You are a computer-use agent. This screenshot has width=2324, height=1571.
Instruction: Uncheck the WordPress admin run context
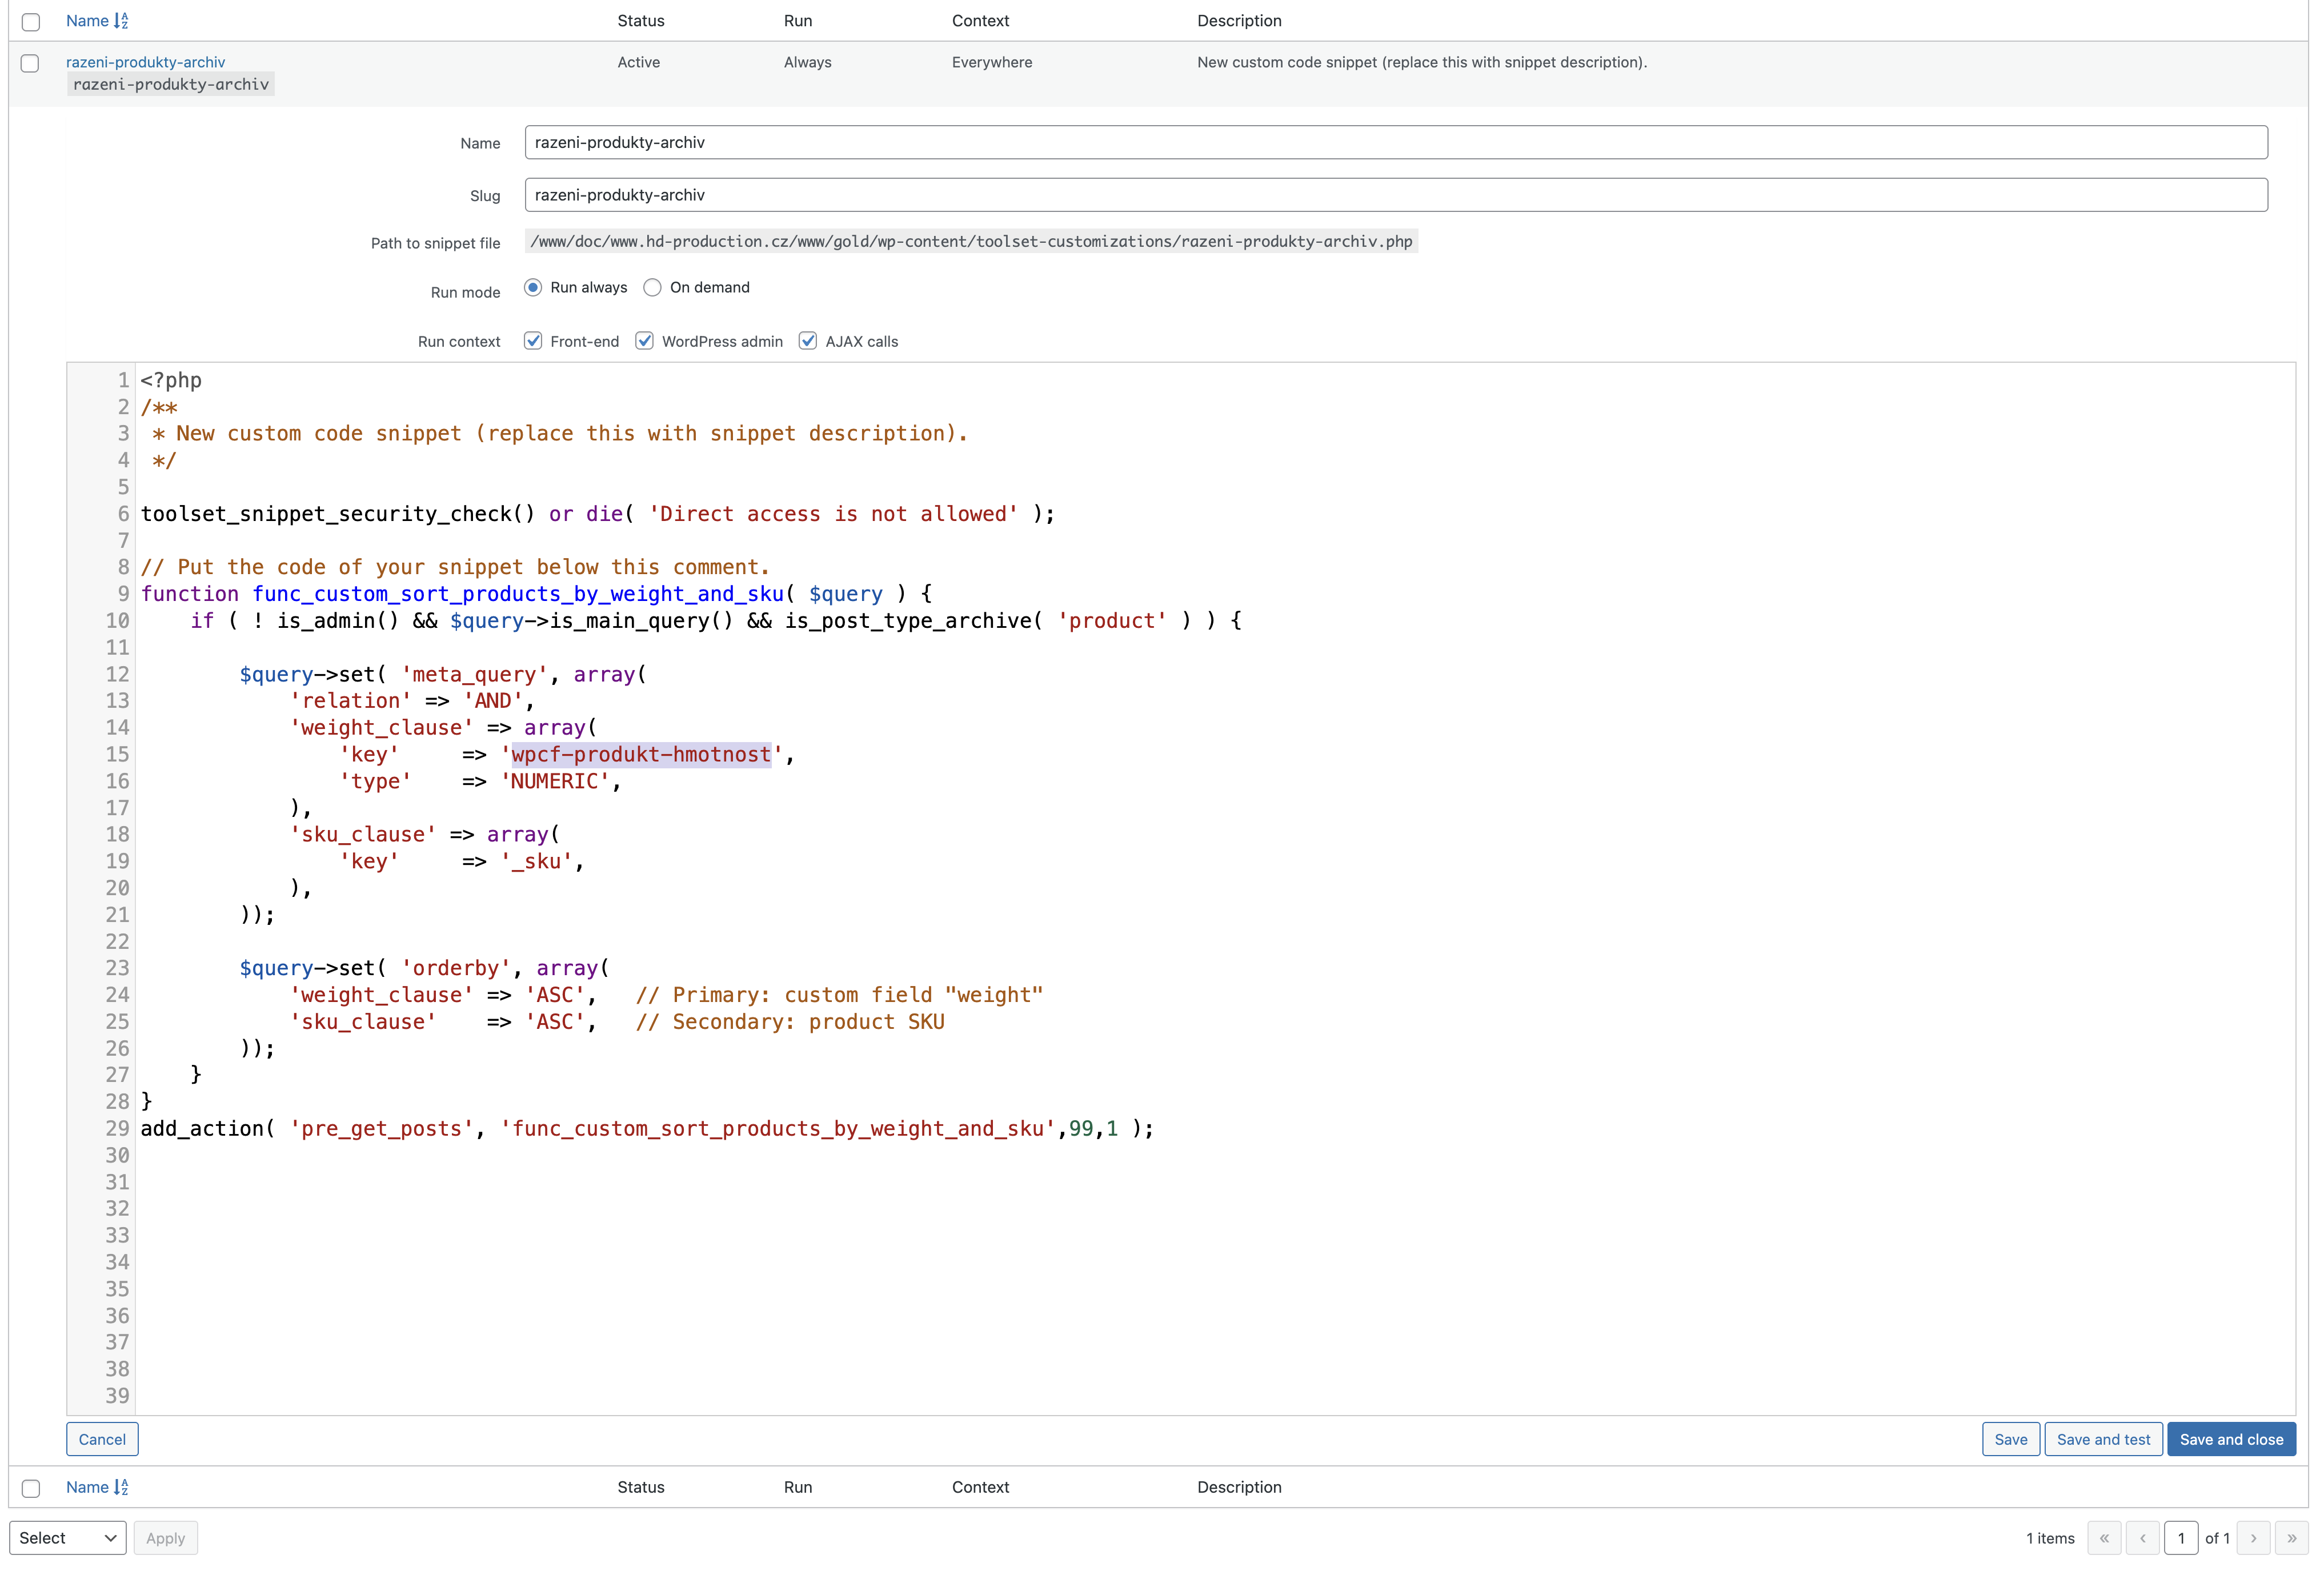645,341
